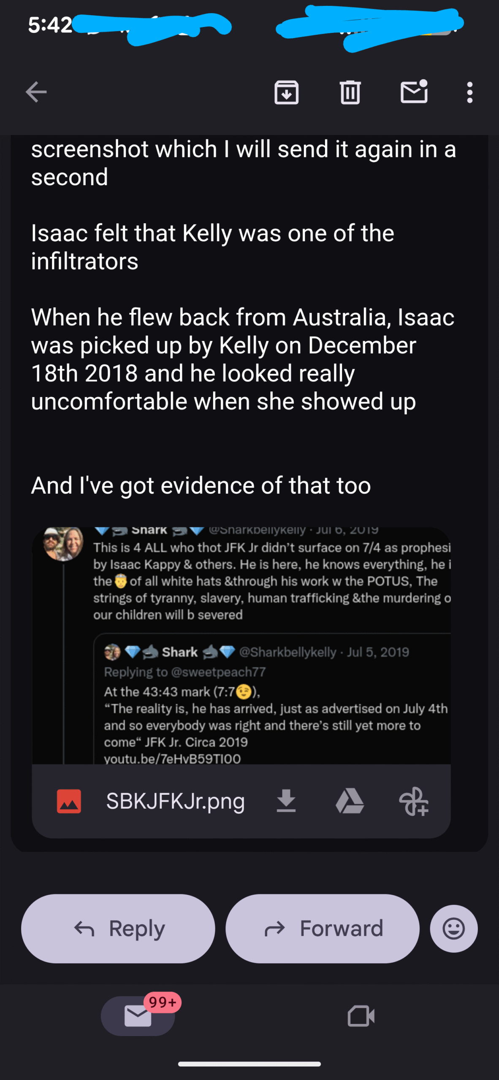Switch to the Meet video tab
Image resolution: width=499 pixels, height=1080 pixels.
[361, 1016]
